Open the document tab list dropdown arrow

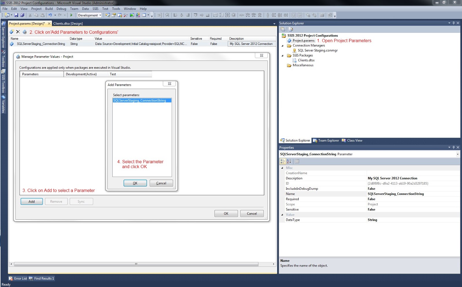[x=274, y=24]
